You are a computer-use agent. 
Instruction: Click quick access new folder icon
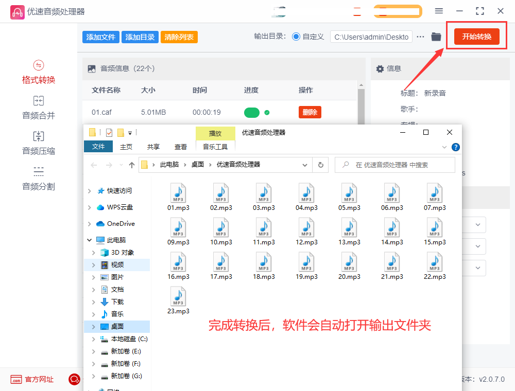[x=121, y=133]
